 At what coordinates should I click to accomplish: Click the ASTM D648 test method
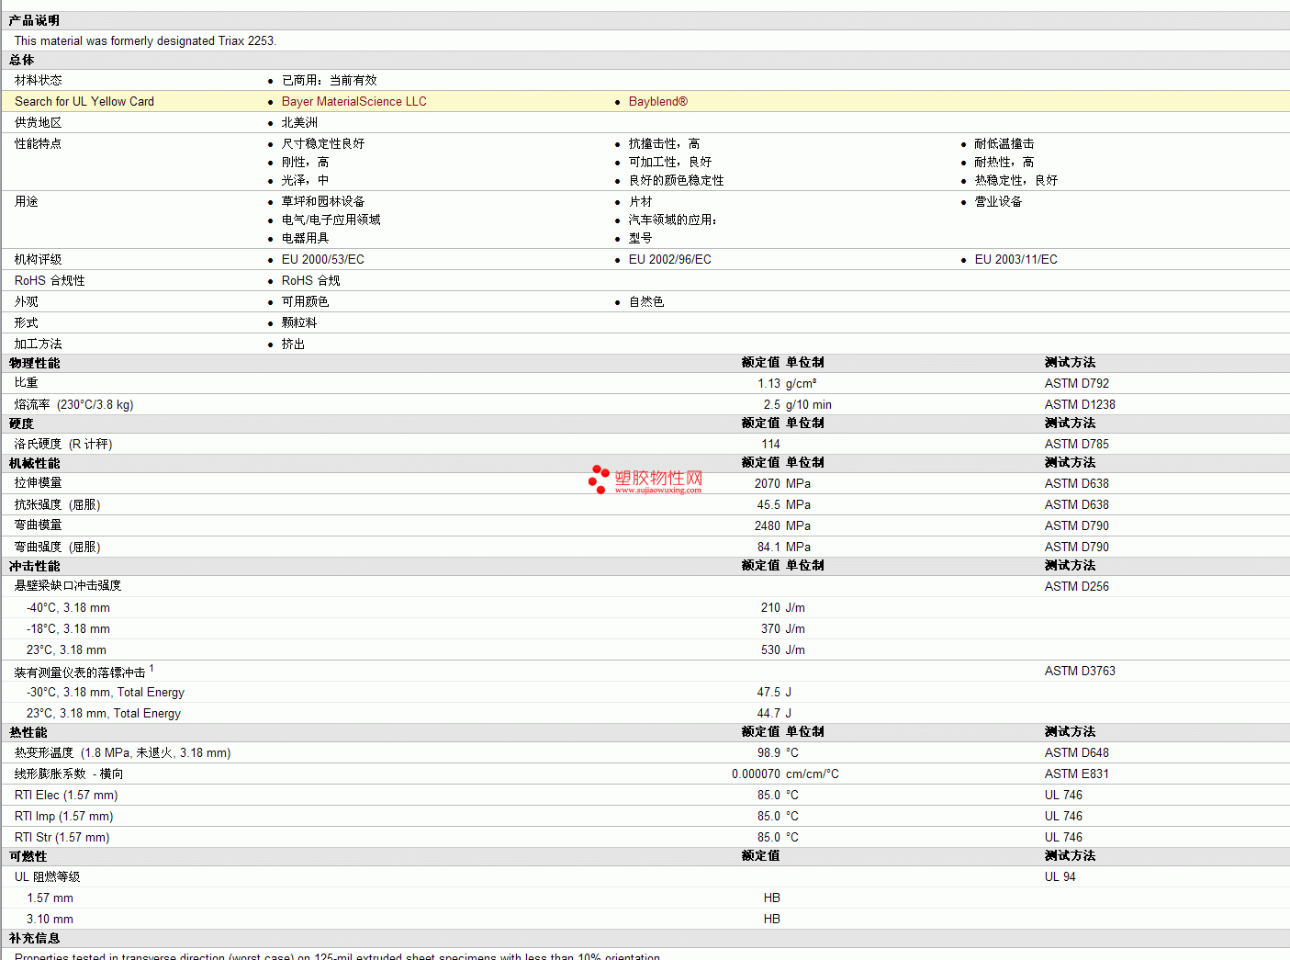coord(1076,752)
